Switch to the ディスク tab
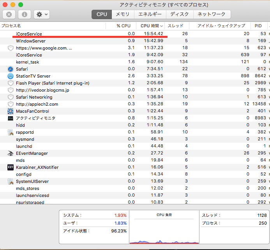 click(x=180, y=14)
